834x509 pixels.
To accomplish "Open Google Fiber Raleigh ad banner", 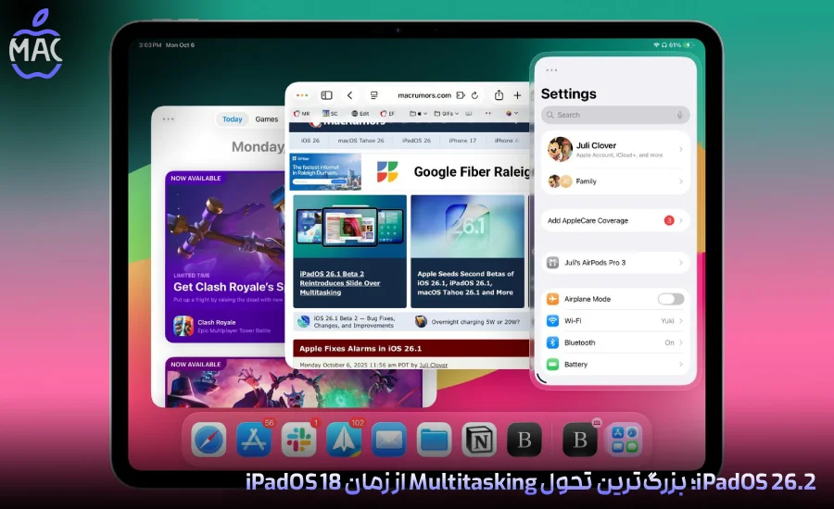I will coord(410,171).
